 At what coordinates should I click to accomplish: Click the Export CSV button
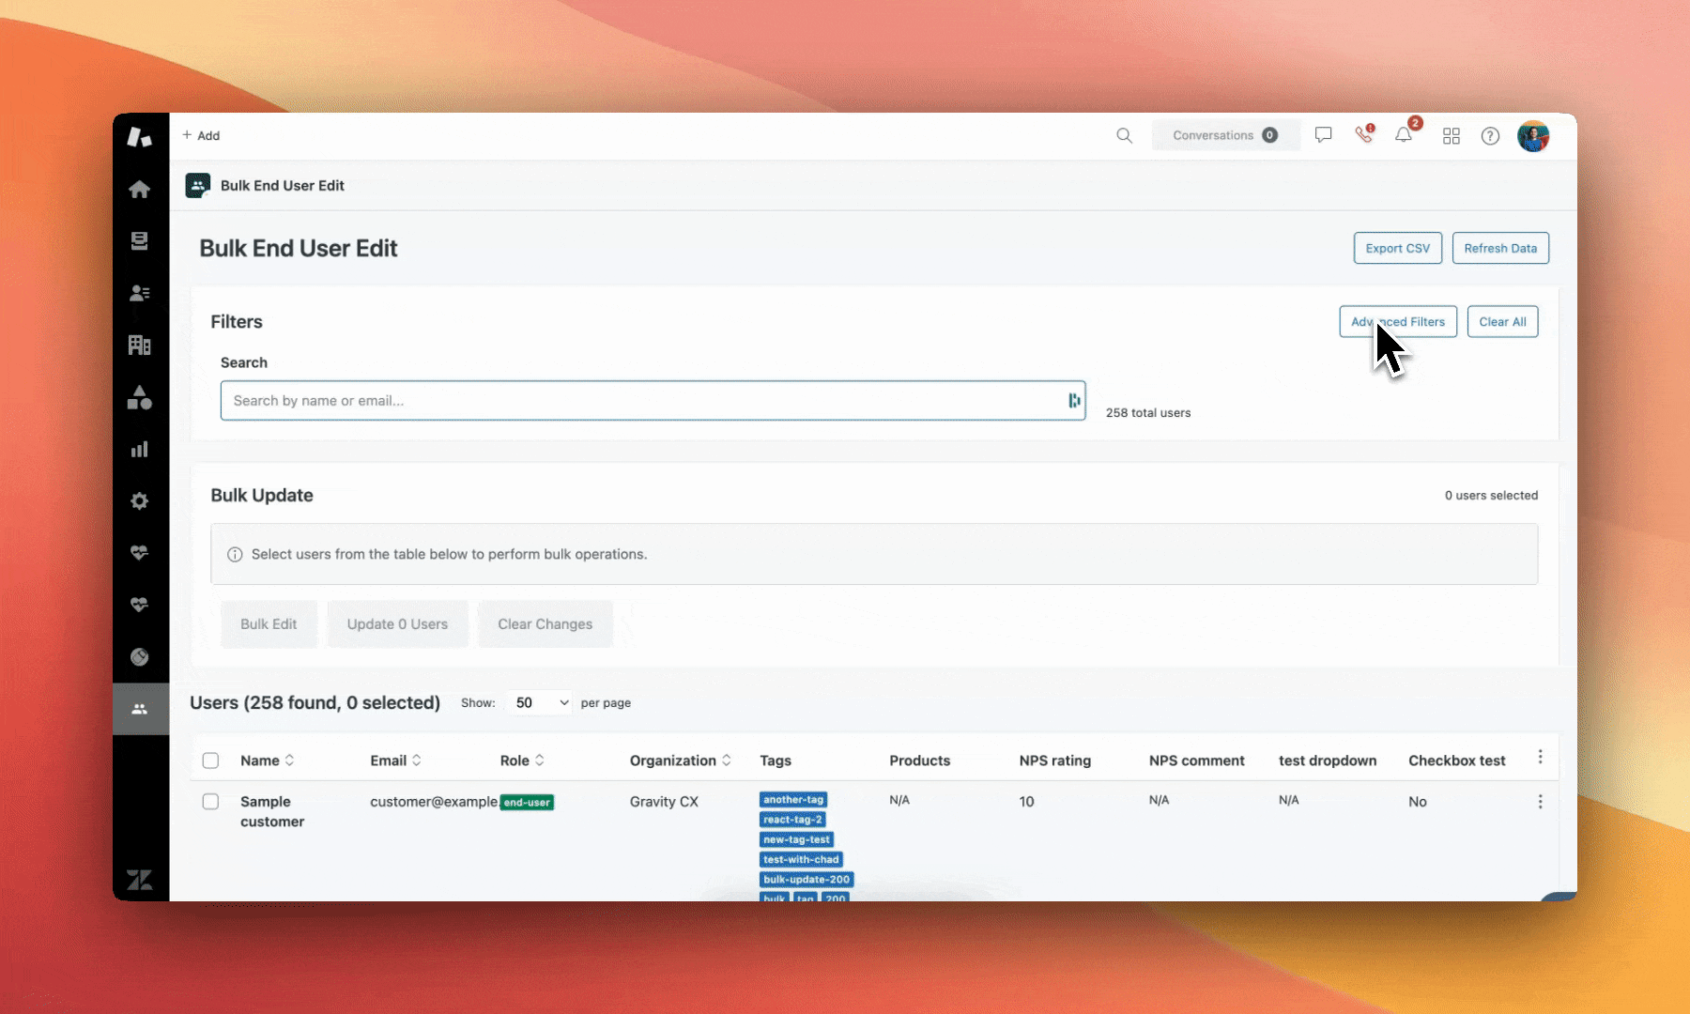1397,249
